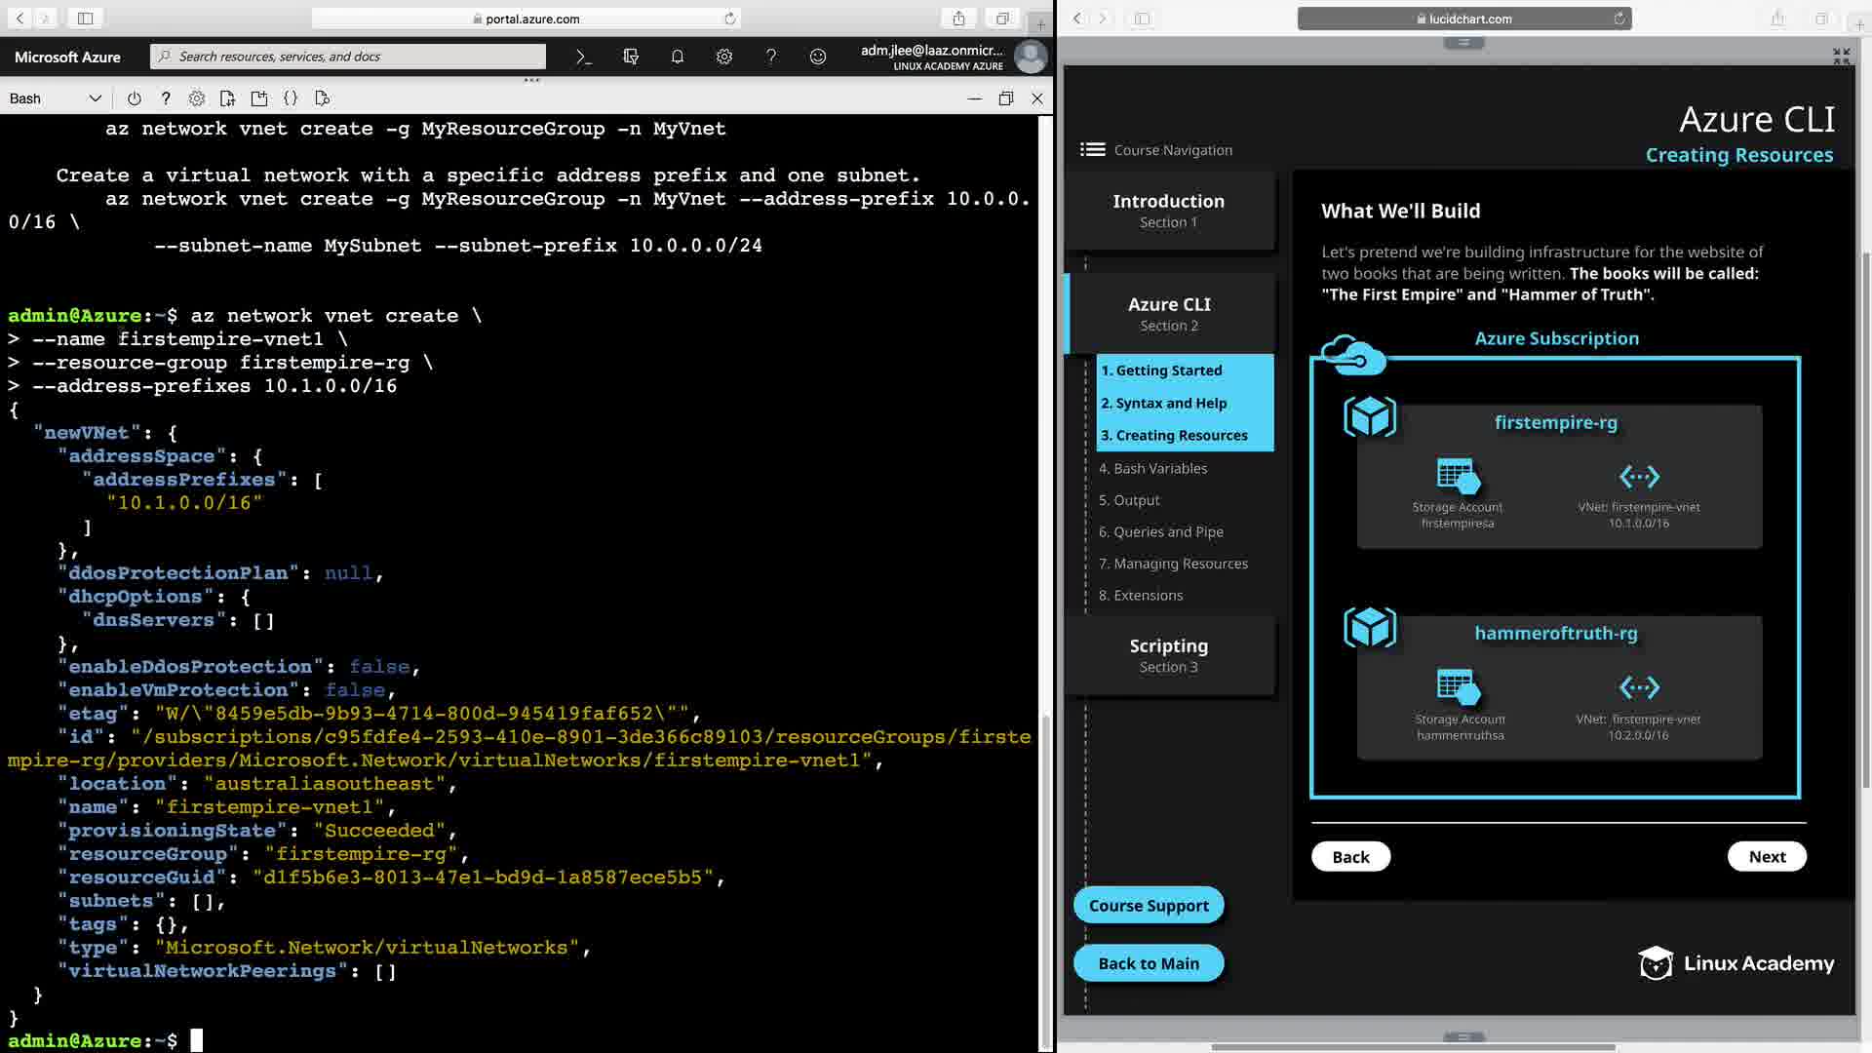Expand the Scripting Section 3 panel
The width and height of the screenshot is (1872, 1053).
pos(1168,655)
